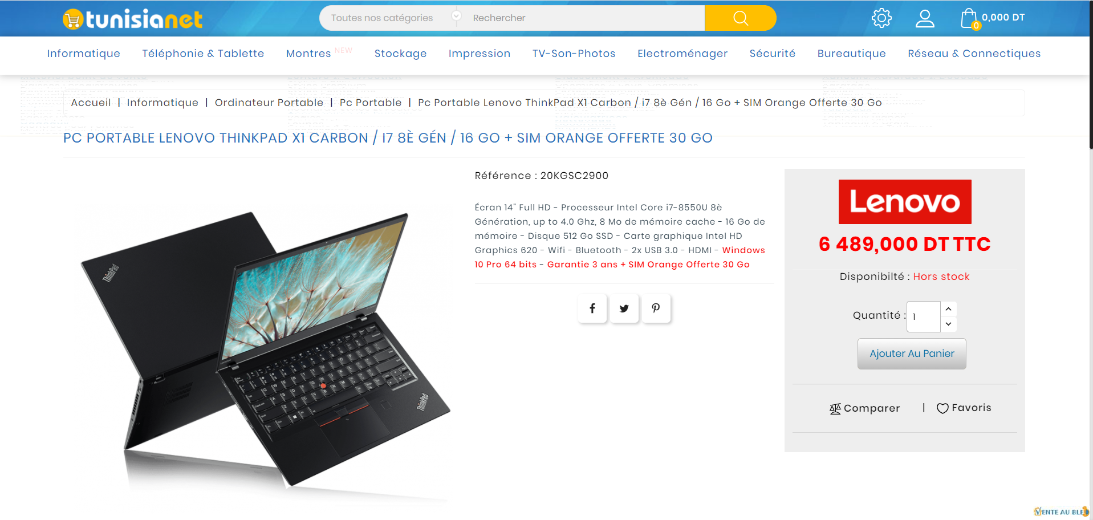
Task: Open the Informatique menu
Action: [84, 54]
